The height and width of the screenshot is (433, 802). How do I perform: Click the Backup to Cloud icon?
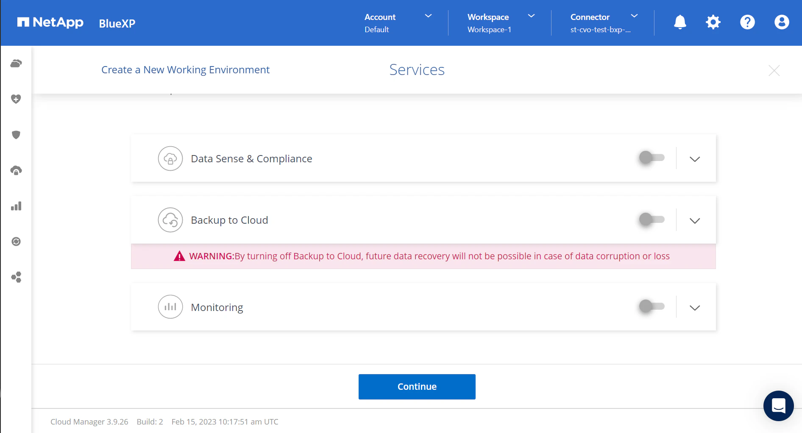point(170,220)
